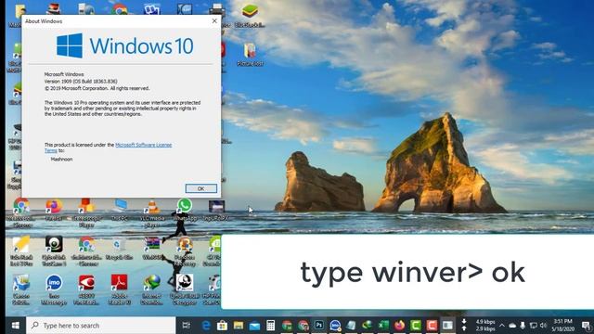Select the imo Messenger desktop shortcut
The width and height of the screenshot is (594, 334).
pyautogui.click(x=54, y=289)
